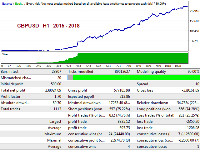The width and height of the screenshot is (200, 150).
Task: Click the Profit trades value 832 (74.75%)
Action: (x=119, y=115)
